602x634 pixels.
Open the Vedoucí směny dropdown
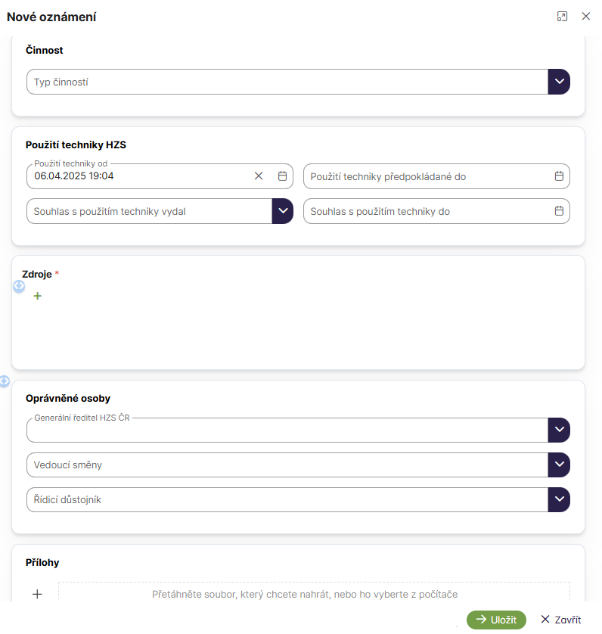point(559,465)
